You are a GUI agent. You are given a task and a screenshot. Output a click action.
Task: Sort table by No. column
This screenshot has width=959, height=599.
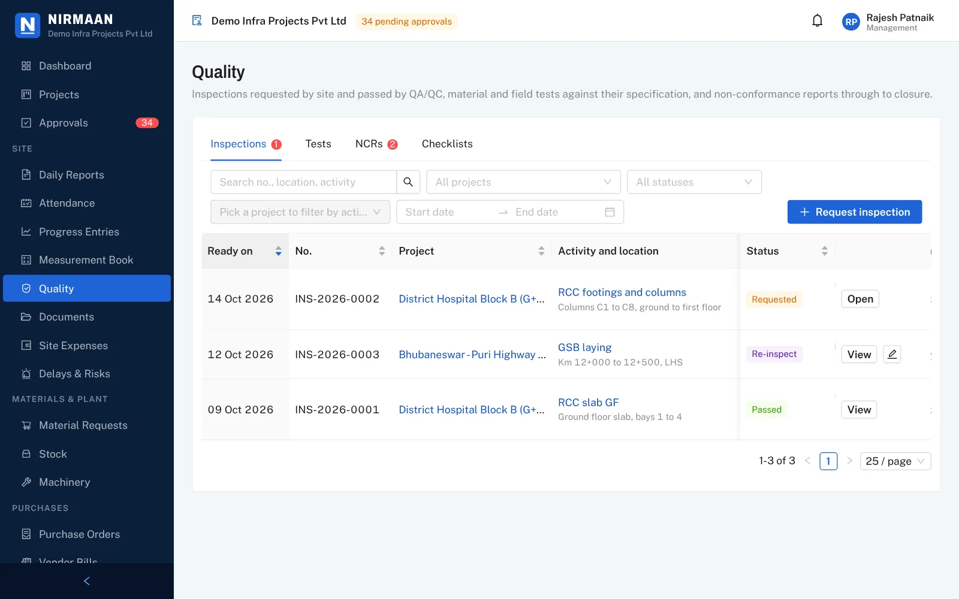pyautogui.click(x=340, y=251)
